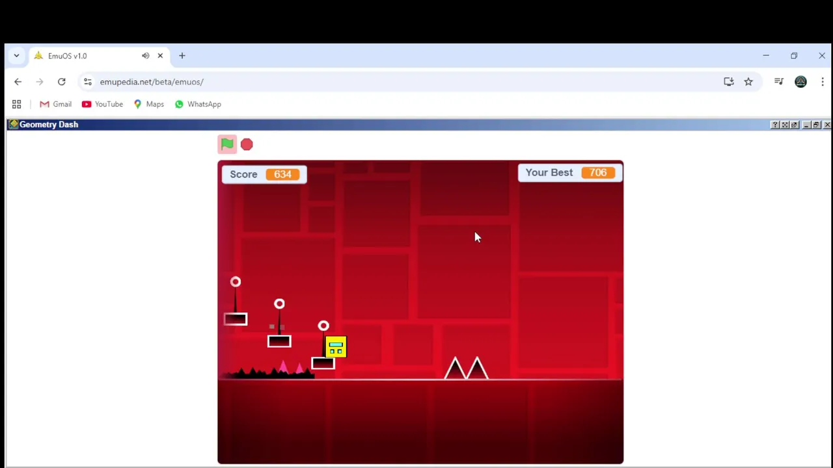
Task: Open Geometry Dash in a new window
Action: click(x=794, y=125)
